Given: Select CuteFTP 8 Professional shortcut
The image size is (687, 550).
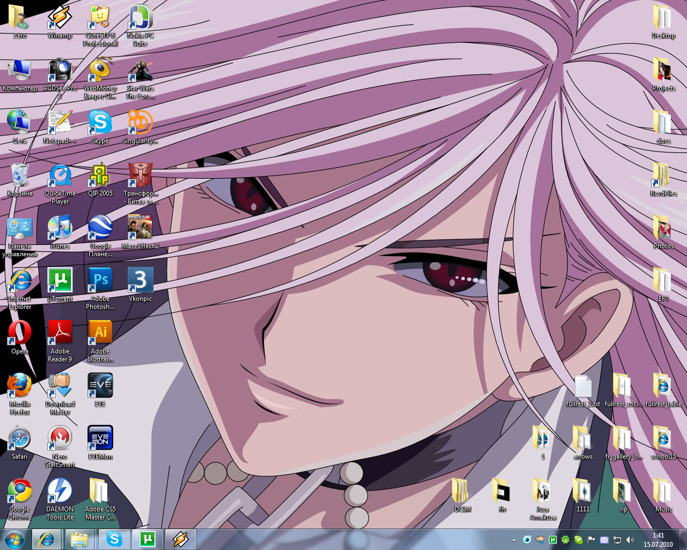Looking at the screenshot, I should [100, 26].
